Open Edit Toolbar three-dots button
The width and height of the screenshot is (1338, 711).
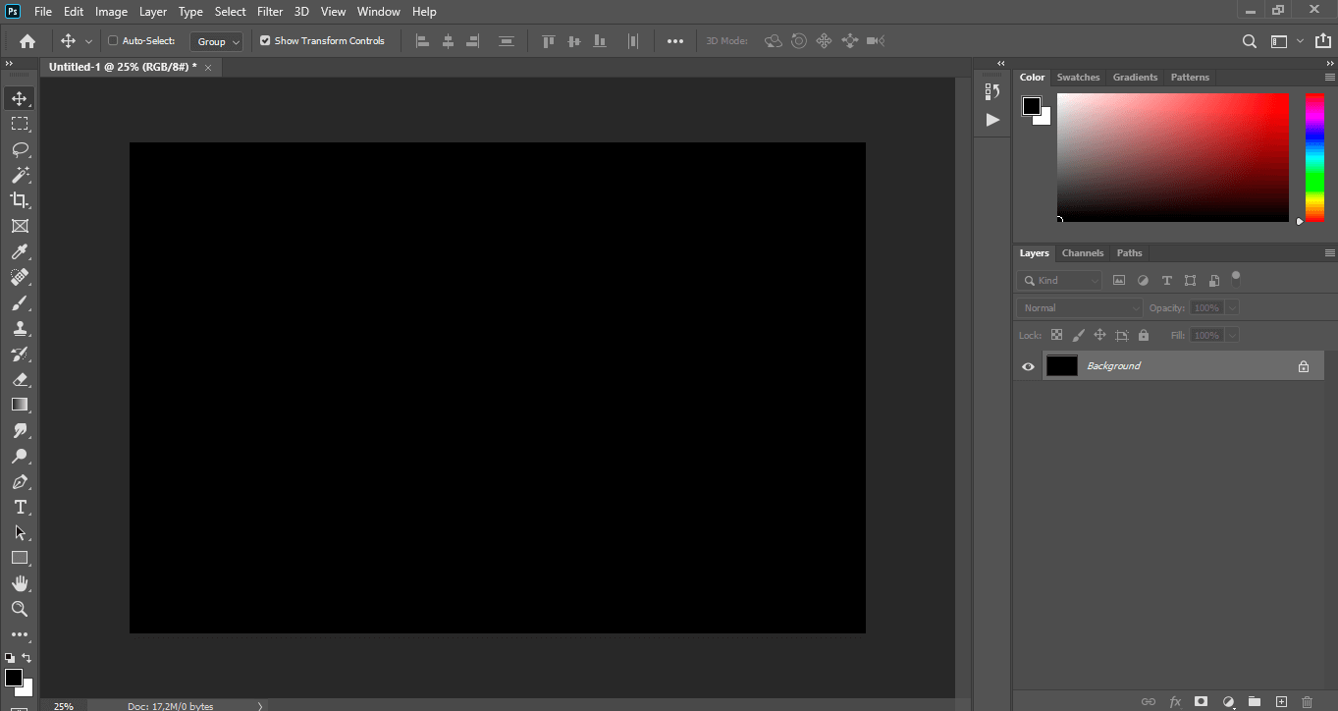point(20,634)
